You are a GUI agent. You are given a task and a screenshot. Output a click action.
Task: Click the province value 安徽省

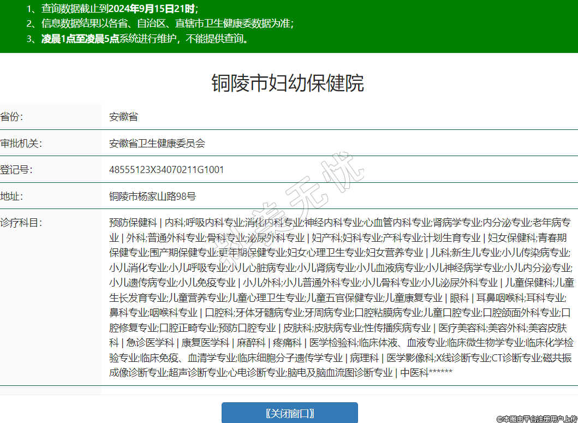coord(123,117)
